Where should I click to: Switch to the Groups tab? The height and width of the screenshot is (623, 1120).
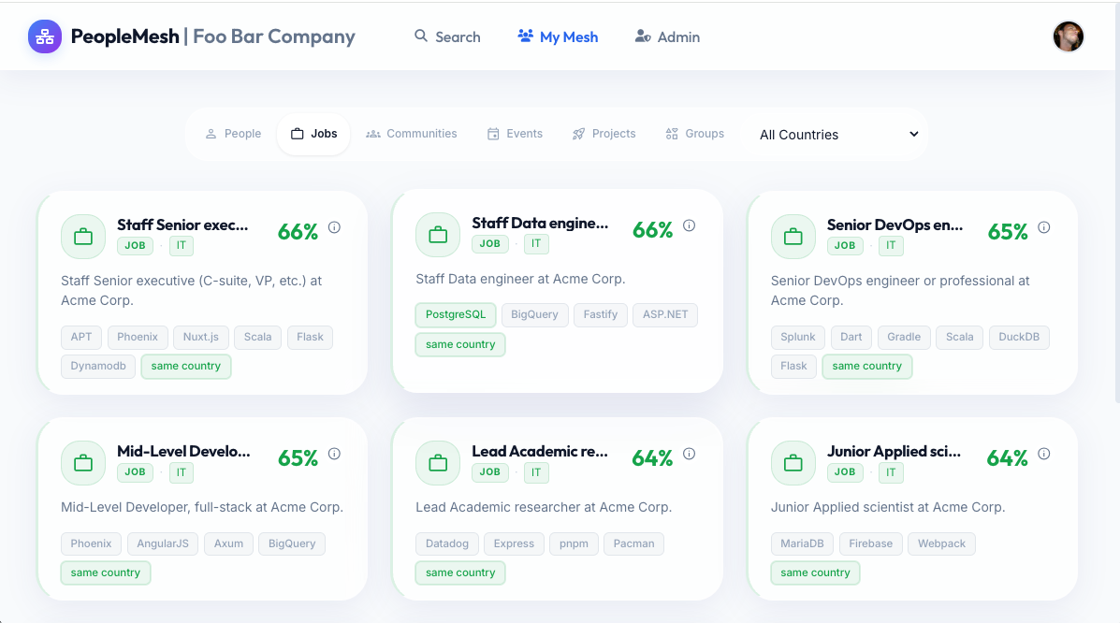(695, 134)
